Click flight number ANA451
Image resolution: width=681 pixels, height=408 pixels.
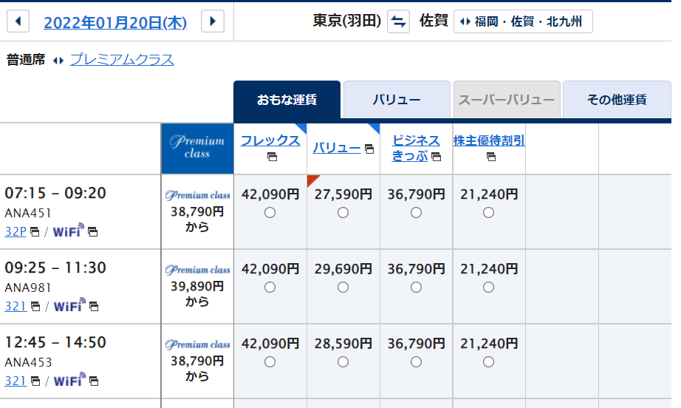pos(28,213)
